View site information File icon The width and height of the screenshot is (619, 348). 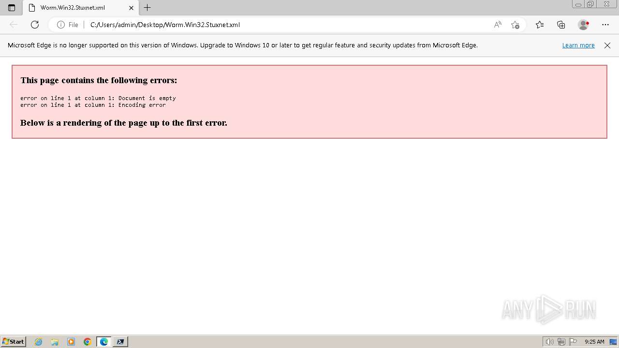(68, 25)
